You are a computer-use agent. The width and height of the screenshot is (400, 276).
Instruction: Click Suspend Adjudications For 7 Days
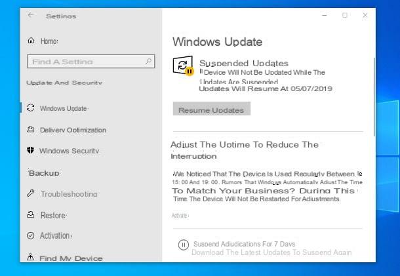point(244,244)
